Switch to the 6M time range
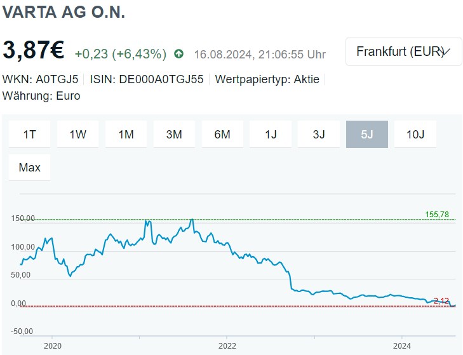Screen dimensions: 463x355 (222, 134)
